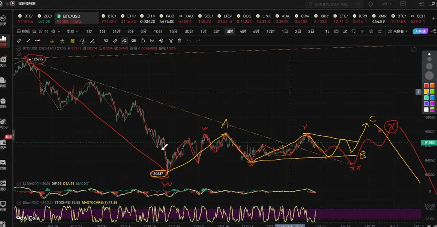437x227 pixels.
Task: Click the rewind replay icon
Action: click(x=47, y=31)
